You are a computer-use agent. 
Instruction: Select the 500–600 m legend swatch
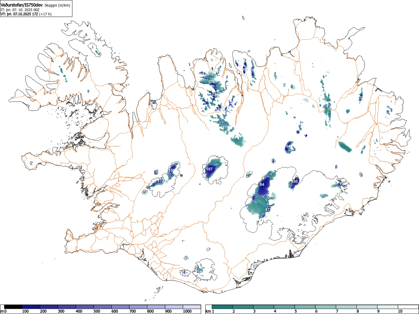(x=102, y=307)
